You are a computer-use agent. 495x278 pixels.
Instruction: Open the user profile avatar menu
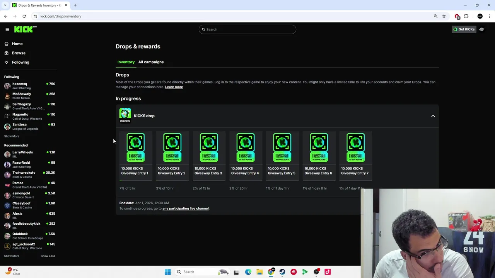(x=482, y=29)
